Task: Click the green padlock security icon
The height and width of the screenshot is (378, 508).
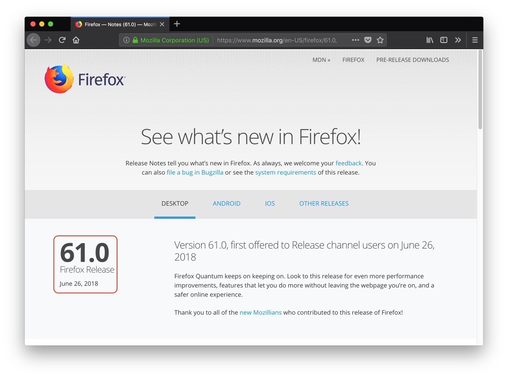Action: (135, 40)
